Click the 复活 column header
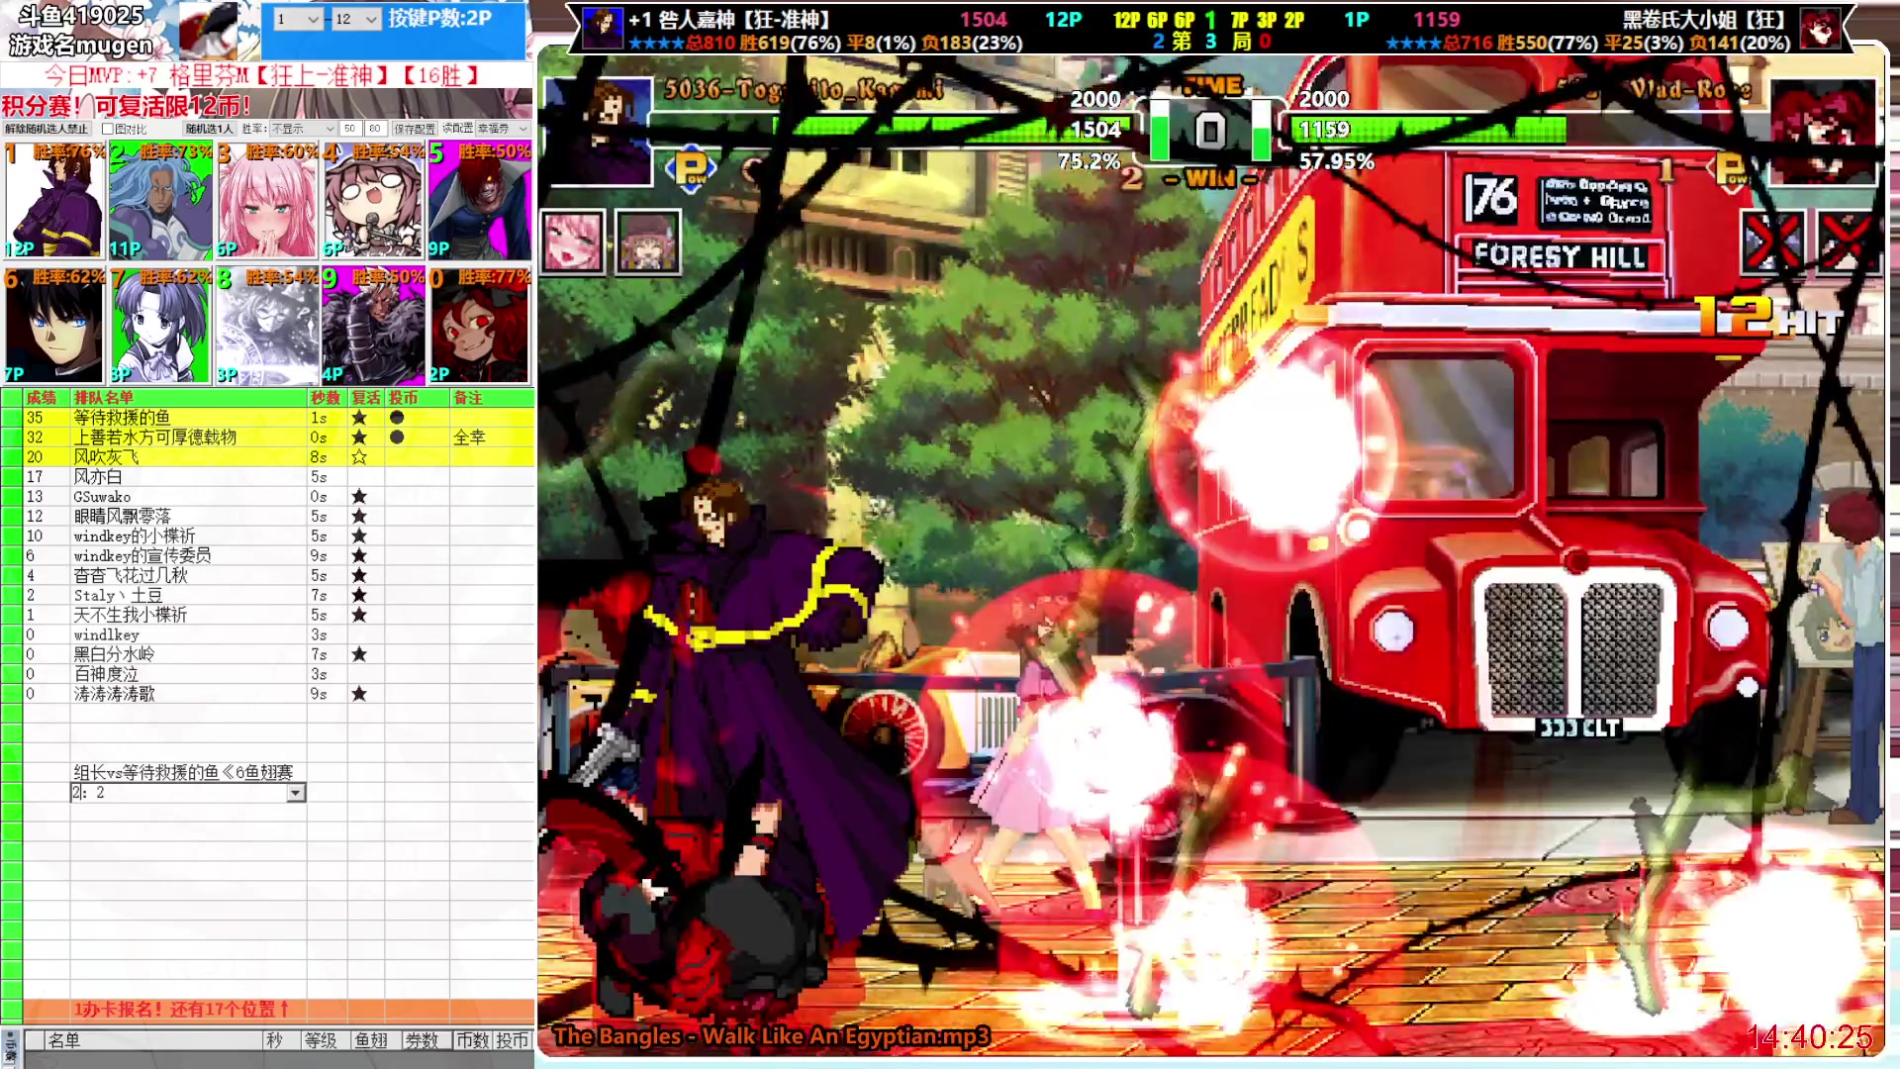 click(x=365, y=398)
